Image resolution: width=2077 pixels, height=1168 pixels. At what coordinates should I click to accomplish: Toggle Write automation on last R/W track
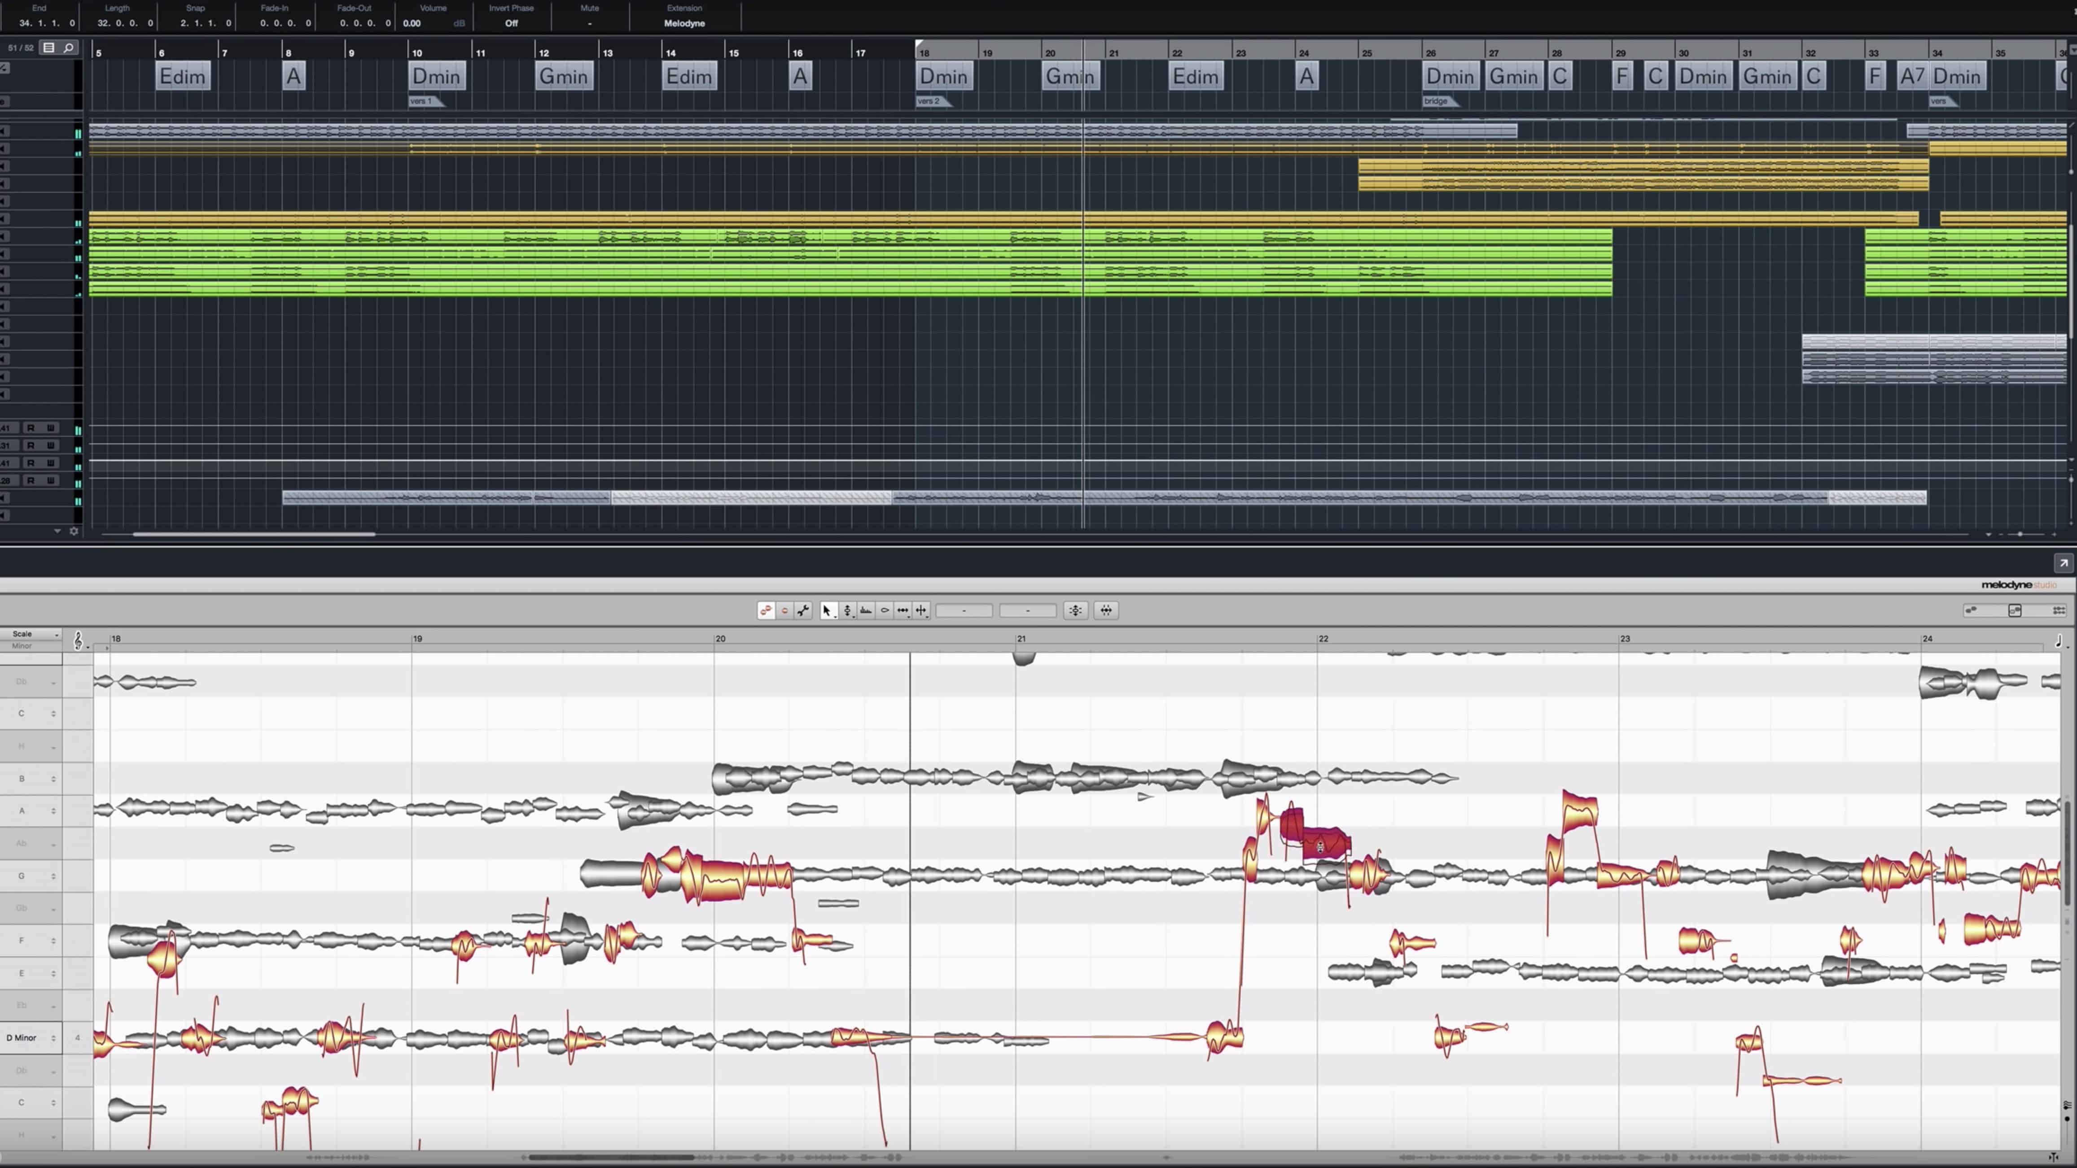coord(50,480)
